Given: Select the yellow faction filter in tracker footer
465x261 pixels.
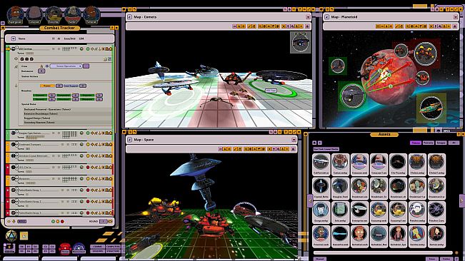Looking at the screenshot, I should [x=58, y=221].
